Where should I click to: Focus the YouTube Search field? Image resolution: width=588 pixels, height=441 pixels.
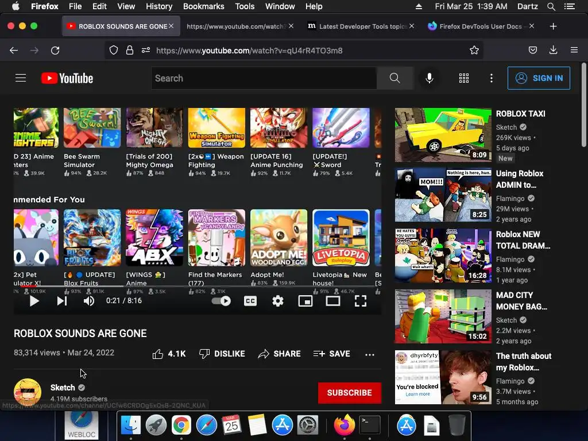click(264, 78)
